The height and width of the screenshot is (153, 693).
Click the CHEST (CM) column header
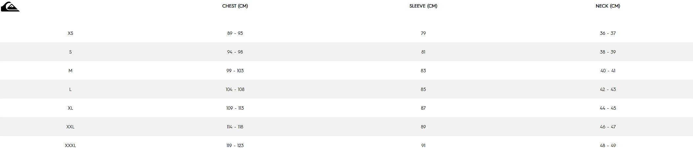point(235,6)
